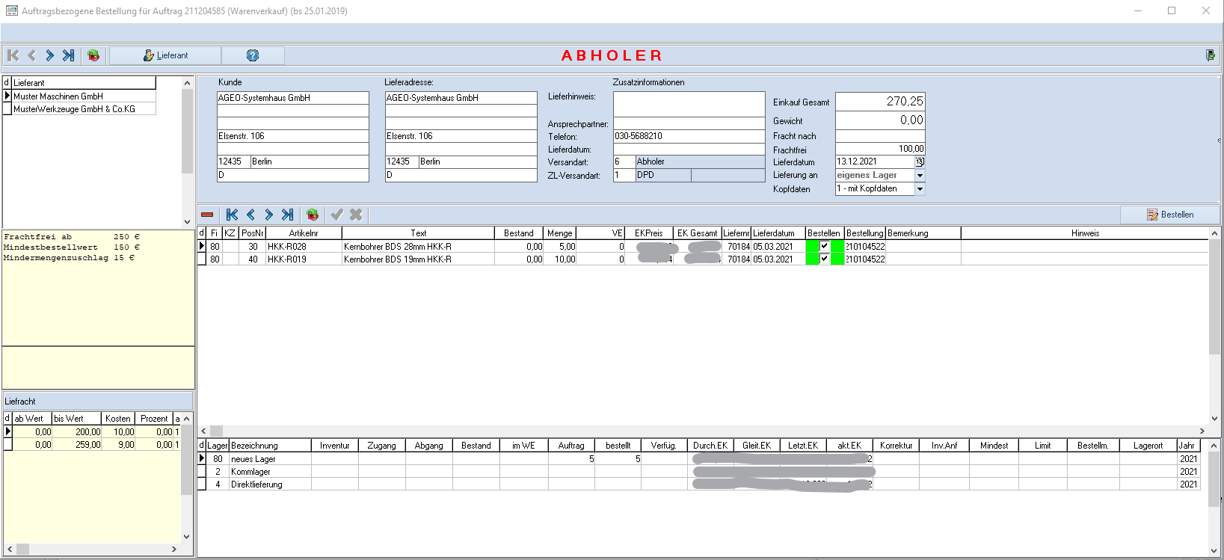The height and width of the screenshot is (560, 1224).
Task: Refresh data using top toolbar refresh icon
Action: 93,55
